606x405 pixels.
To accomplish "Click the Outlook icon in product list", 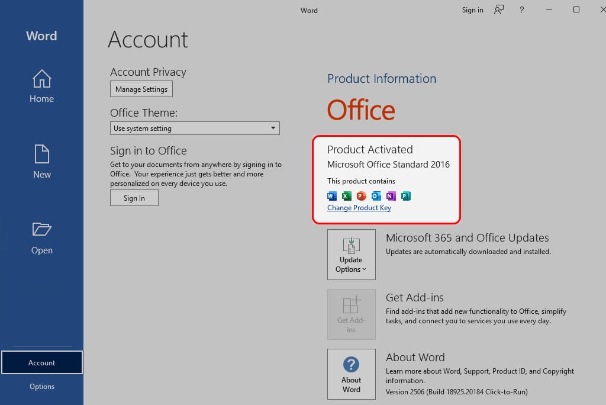I will 376,196.
